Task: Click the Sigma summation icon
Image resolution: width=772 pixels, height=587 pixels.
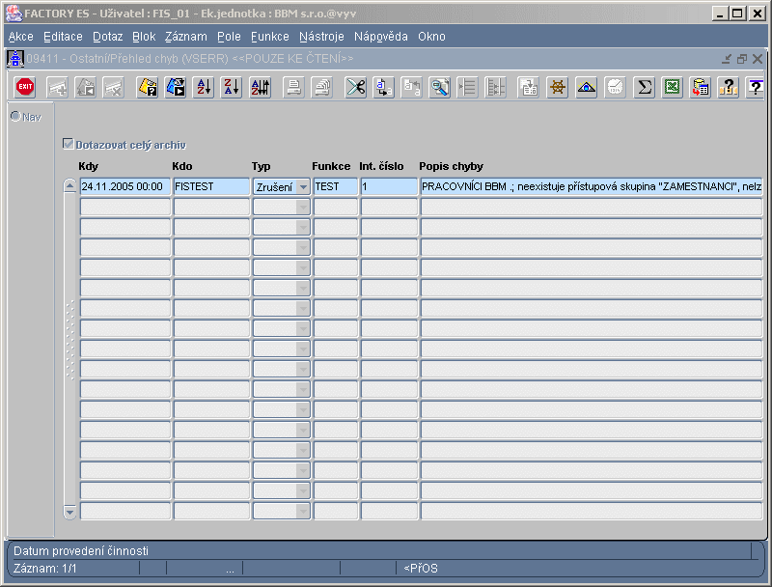Action: pyautogui.click(x=644, y=87)
